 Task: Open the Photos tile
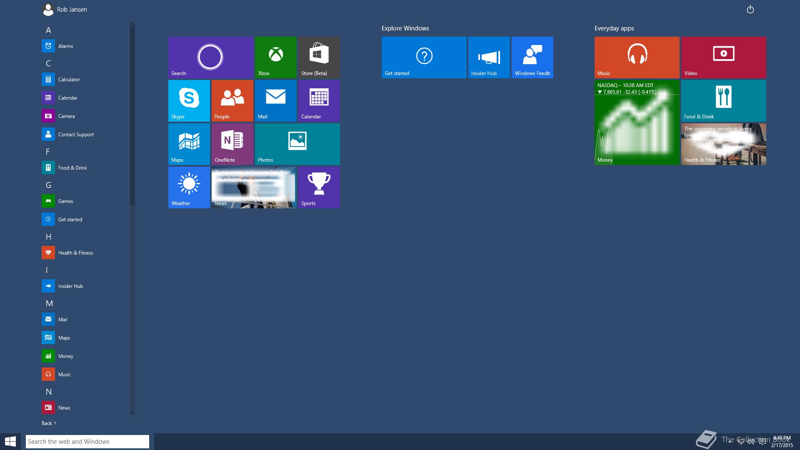pos(297,144)
